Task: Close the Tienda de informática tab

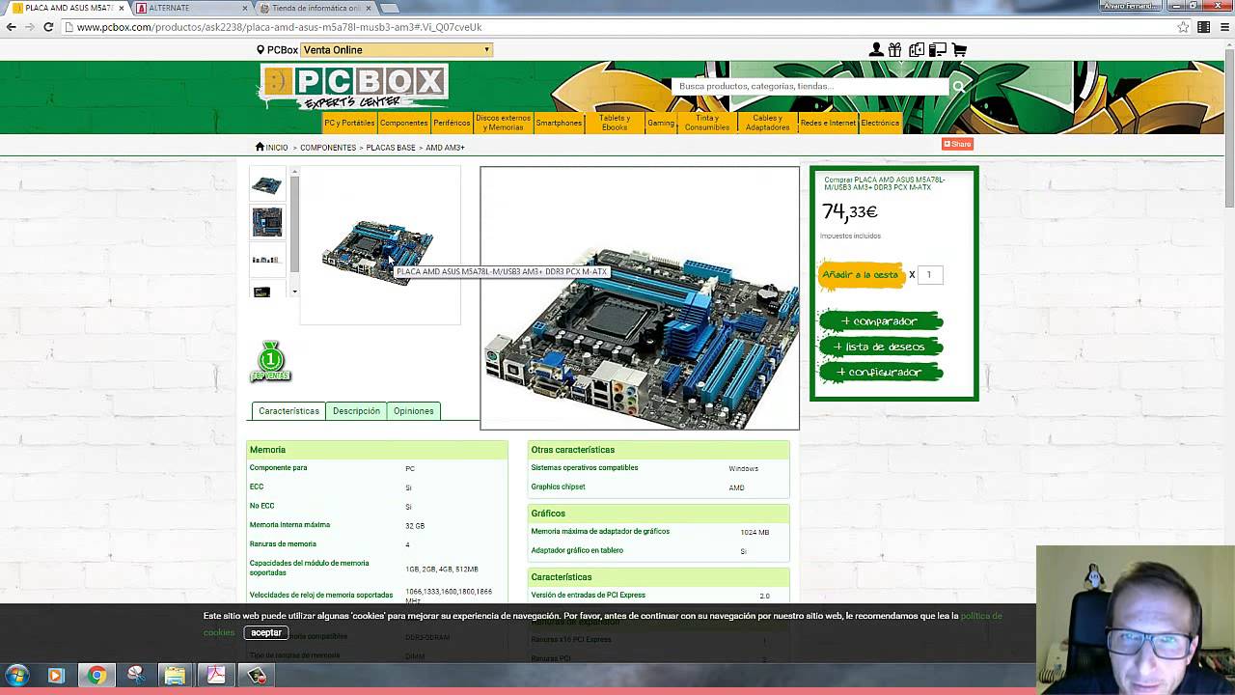Action: coord(369,8)
